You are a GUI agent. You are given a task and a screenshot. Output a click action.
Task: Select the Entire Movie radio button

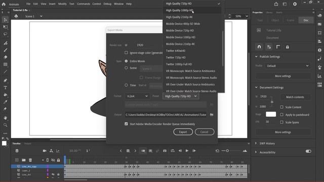pos(126,61)
